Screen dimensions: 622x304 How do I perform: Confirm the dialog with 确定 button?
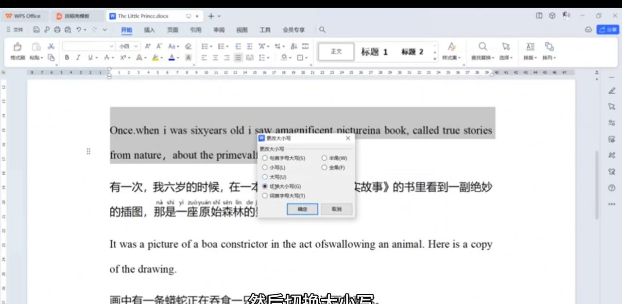(302, 209)
